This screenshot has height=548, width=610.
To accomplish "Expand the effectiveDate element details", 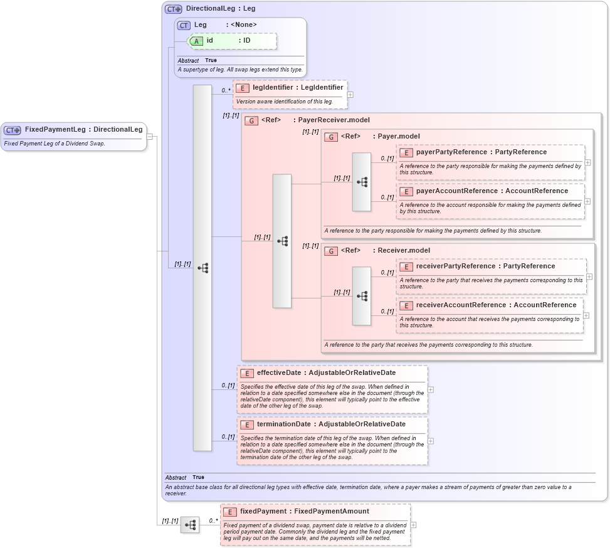I will [431, 389].
